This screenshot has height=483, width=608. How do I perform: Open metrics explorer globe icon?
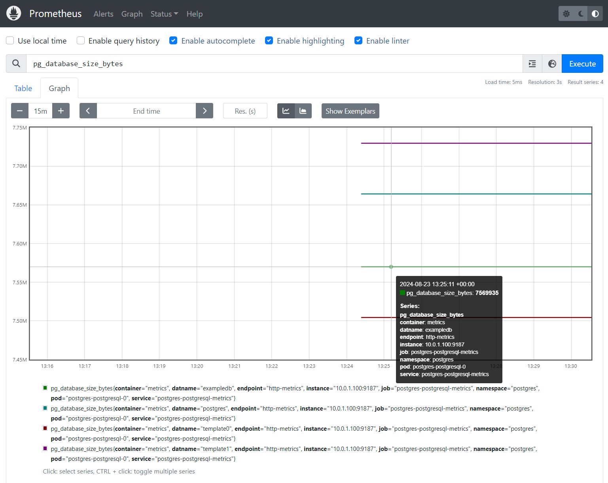coord(552,64)
